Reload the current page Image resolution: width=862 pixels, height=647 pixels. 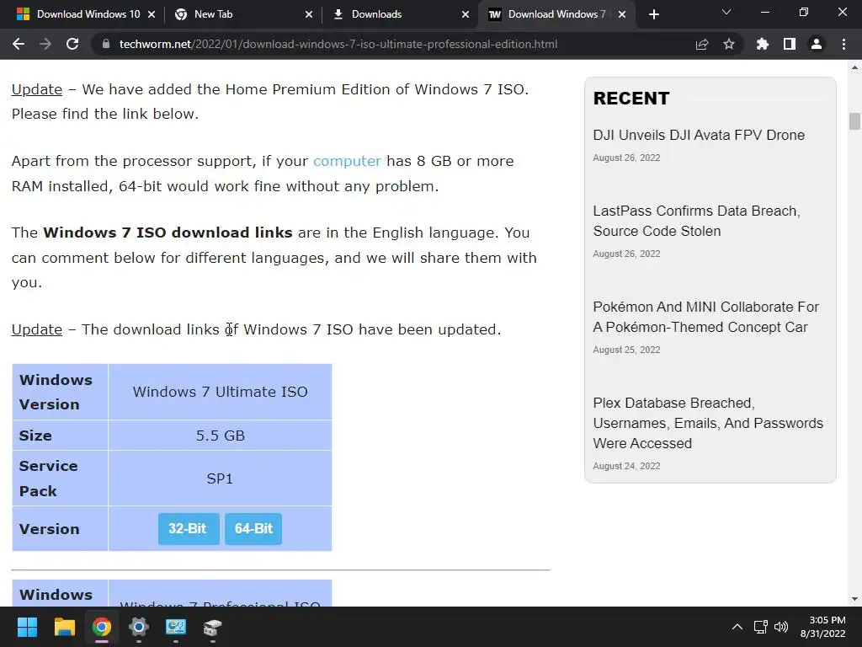click(x=72, y=44)
